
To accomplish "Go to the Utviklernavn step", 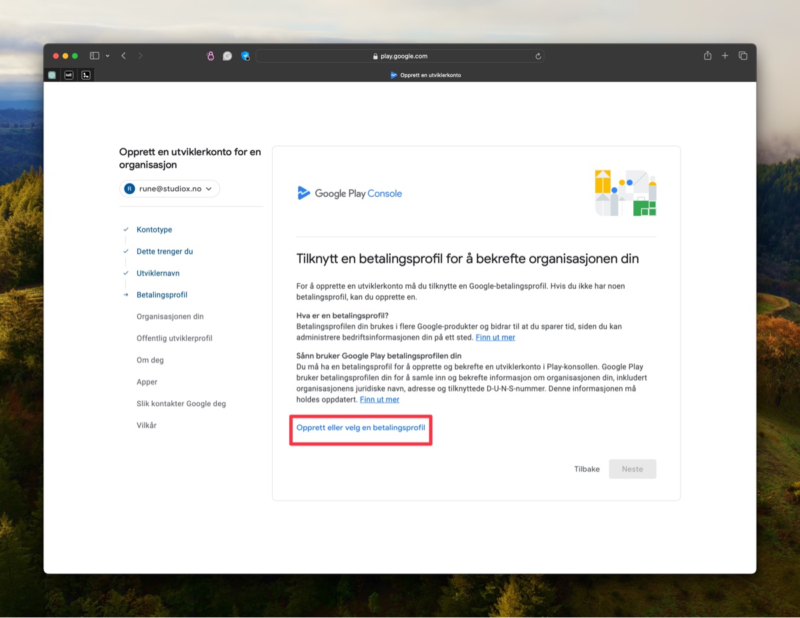I will coord(158,273).
